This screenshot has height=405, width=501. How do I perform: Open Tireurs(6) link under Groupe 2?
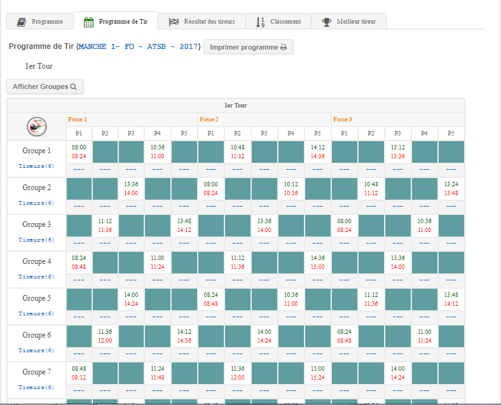pyautogui.click(x=36, y=203)
